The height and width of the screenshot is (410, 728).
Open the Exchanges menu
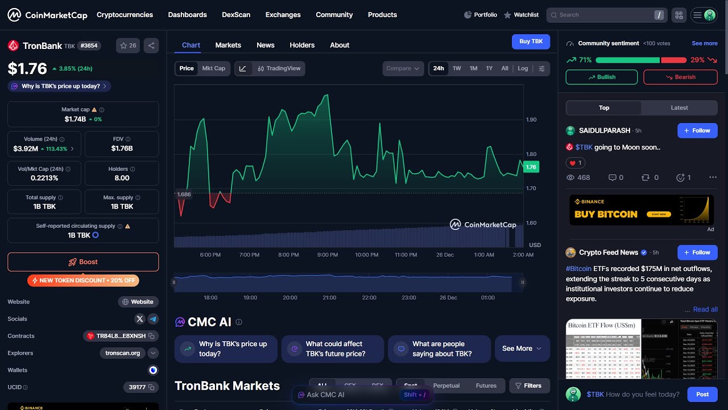(x=283, y=15)
